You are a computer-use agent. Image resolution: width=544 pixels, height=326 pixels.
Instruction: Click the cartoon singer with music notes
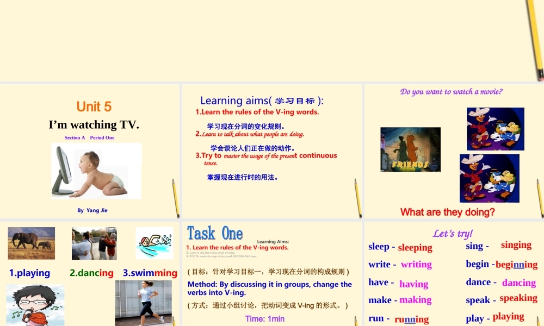35,305
